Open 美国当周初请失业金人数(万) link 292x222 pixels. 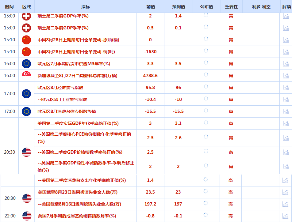coord(78,192)
